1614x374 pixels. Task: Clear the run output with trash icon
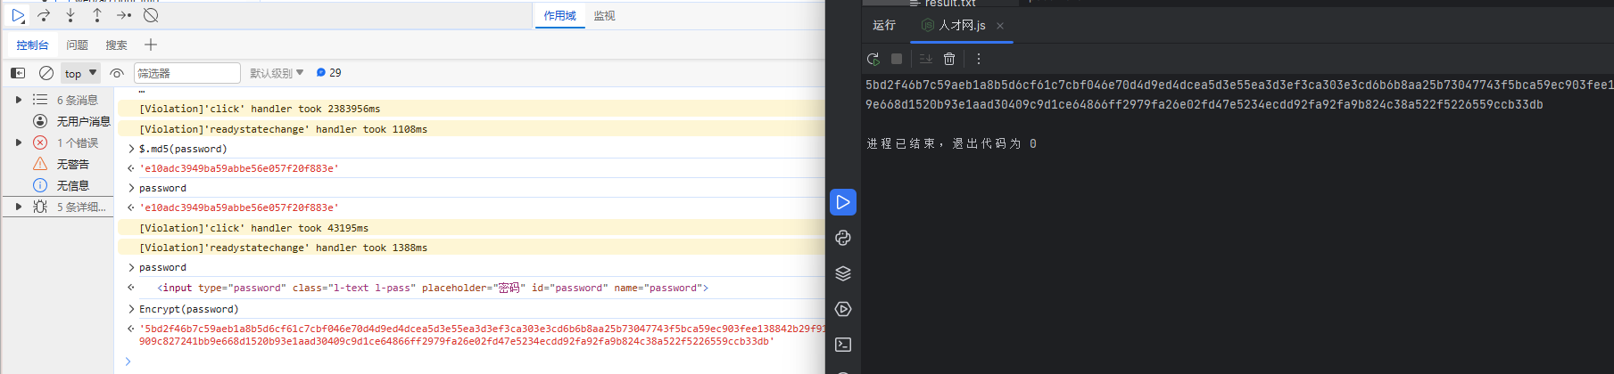(949, 59)
